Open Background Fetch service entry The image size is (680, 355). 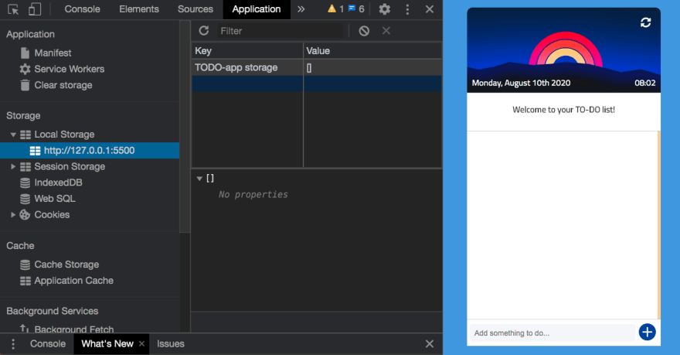(x=73, y=329)
